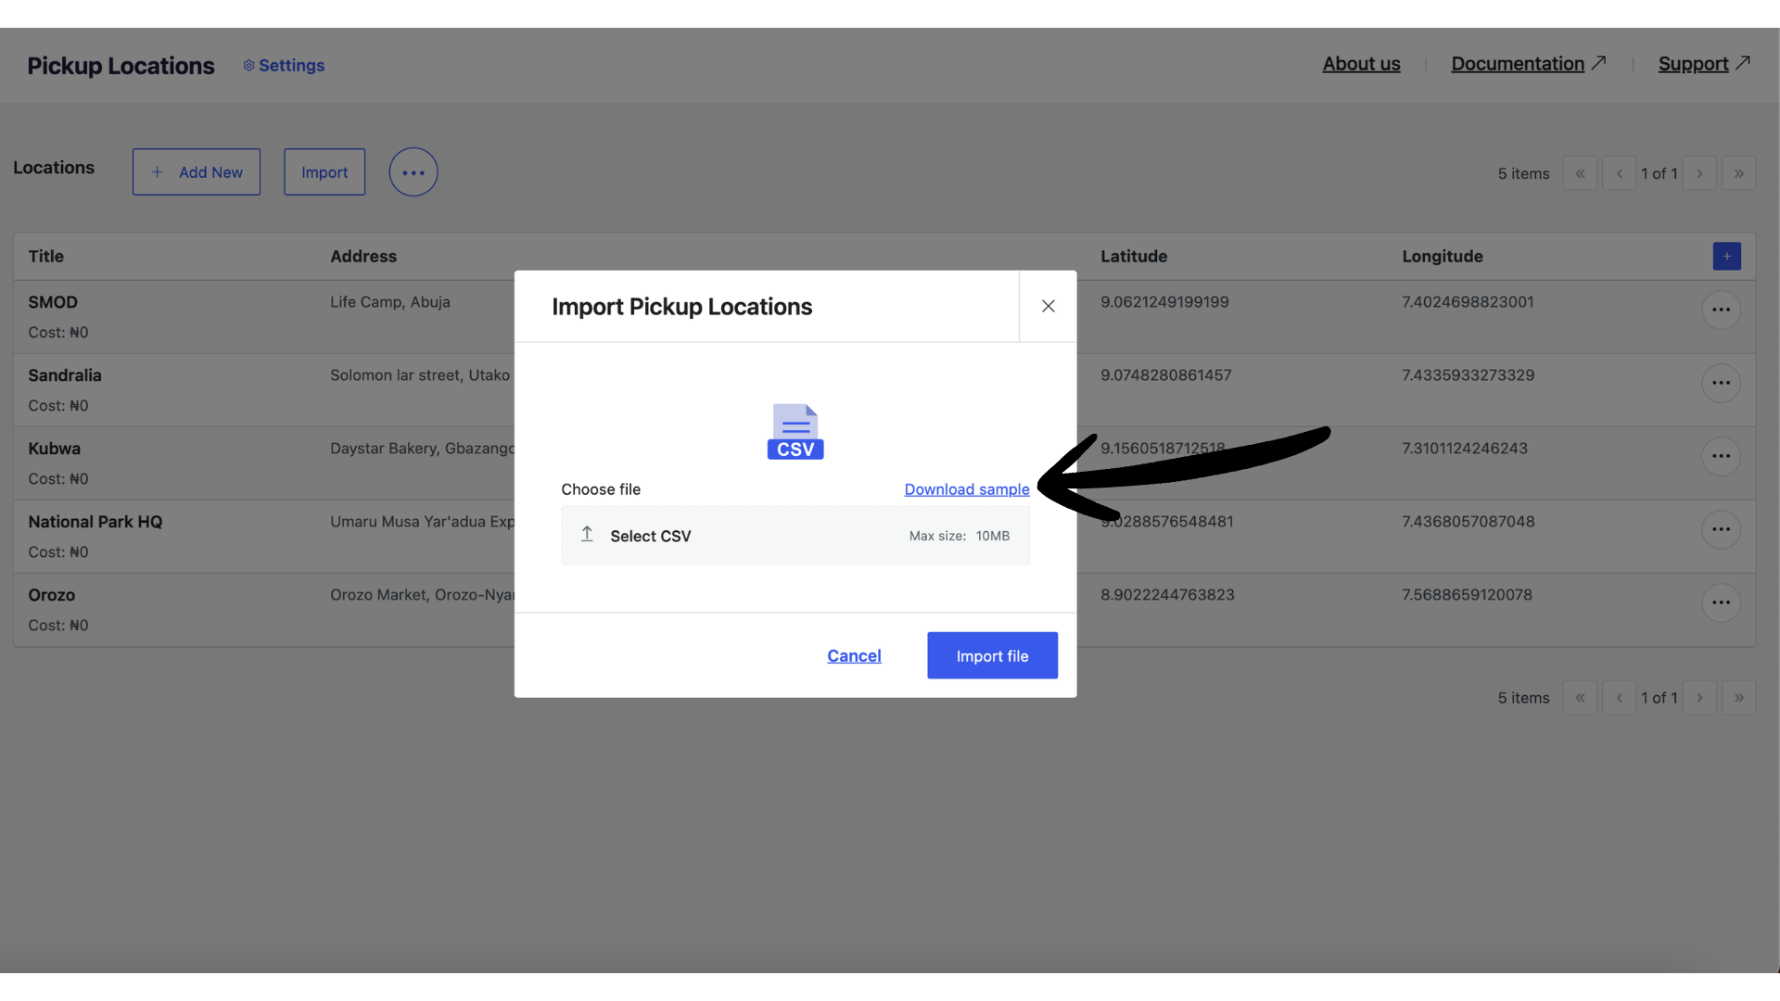Open the Support external link
Image resolution: width=1780 pixels, height=1001 pixels.
[1695, 63]
